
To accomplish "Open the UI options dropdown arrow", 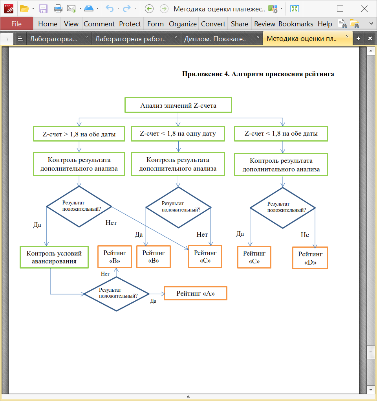I will point(282,9).
